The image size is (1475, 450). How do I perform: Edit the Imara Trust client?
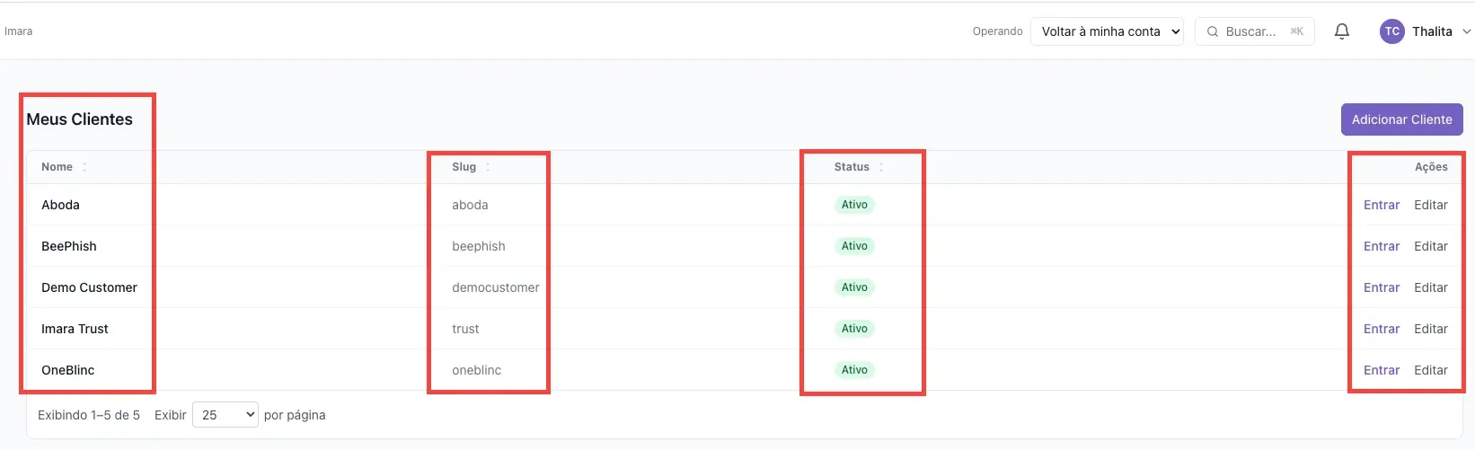coord(1430,329)
